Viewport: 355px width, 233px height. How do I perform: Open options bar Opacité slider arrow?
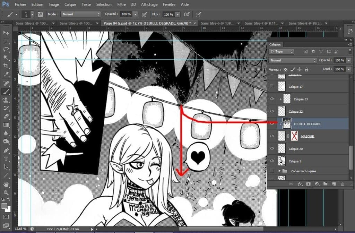click(x=135, y=14)
